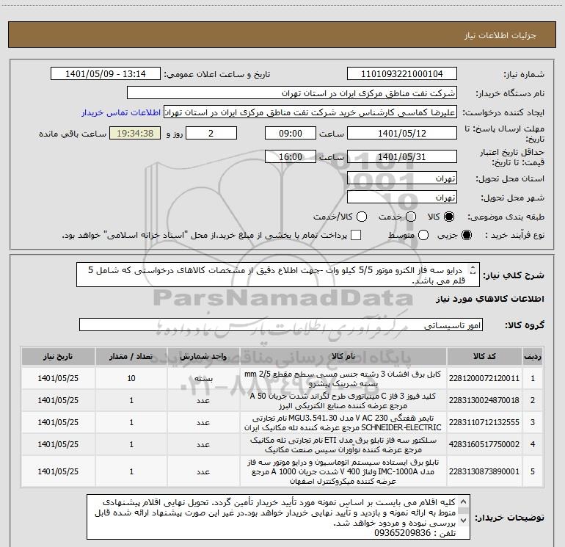Select item code 2283130873890001
Viewport: 565px width, 547px height.
pos(484,471)
